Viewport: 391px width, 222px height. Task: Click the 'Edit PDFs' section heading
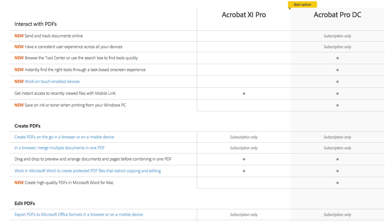[25, 203]
